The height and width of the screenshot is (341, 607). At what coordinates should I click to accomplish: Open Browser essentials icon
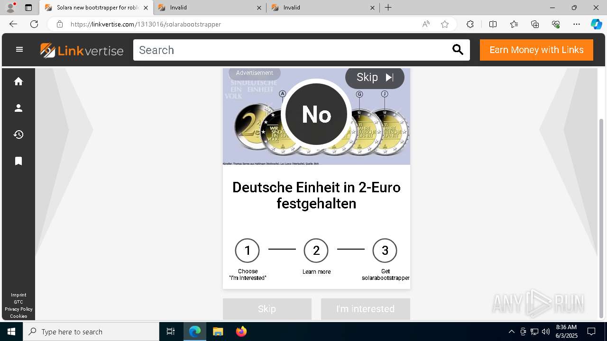pos(556,24)
